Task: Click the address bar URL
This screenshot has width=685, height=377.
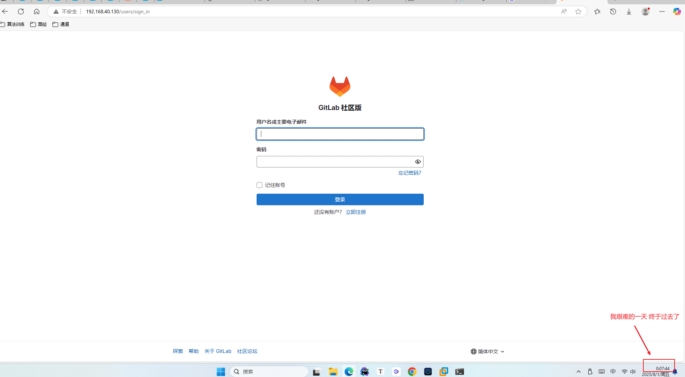Action: [x=118, y=12]
